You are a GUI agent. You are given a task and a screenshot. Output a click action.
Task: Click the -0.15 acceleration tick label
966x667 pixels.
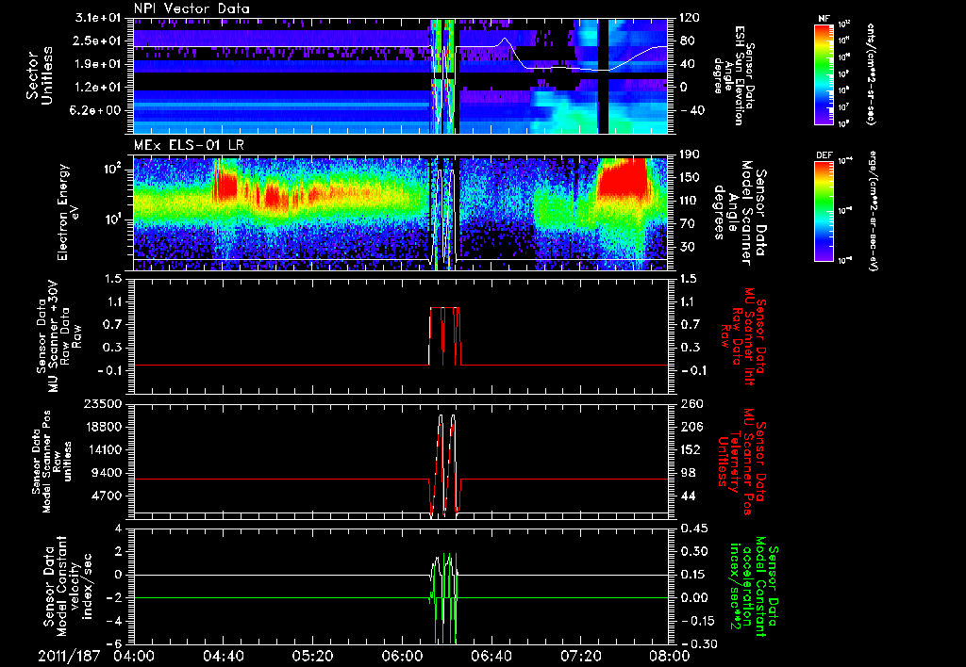pos(696,621)
